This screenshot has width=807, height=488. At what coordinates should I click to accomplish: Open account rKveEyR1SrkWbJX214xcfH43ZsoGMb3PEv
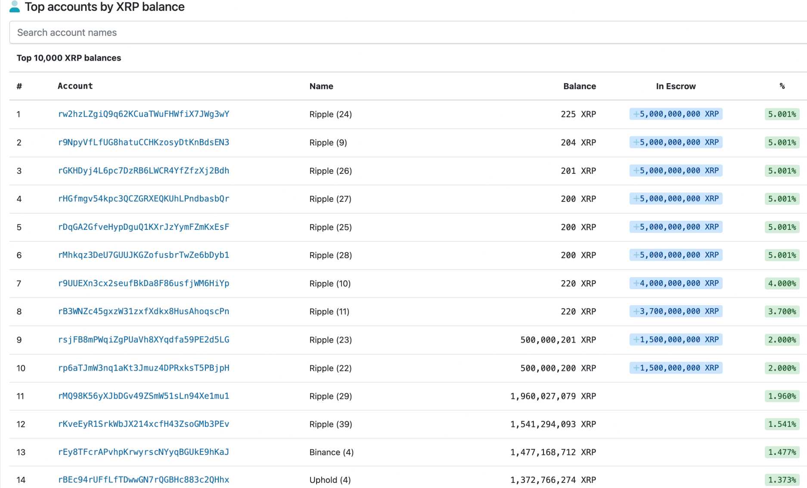coord(143,424)
